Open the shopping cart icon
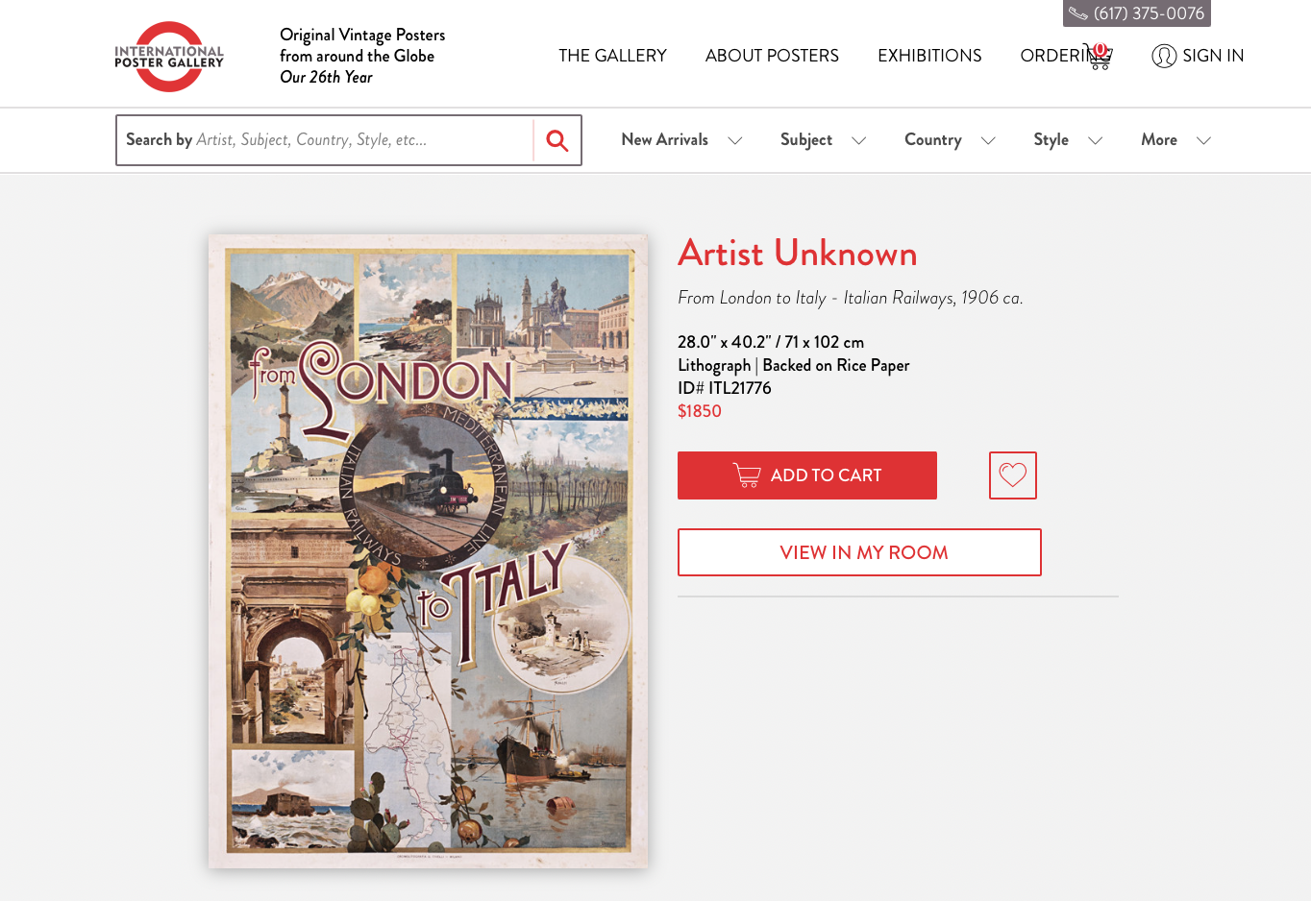 1099,57
